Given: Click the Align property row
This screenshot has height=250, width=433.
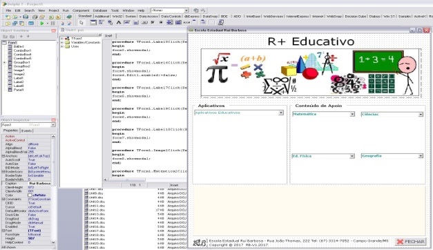Looking at the screenshot, I should pyautogui.click(x=26, y=144).
